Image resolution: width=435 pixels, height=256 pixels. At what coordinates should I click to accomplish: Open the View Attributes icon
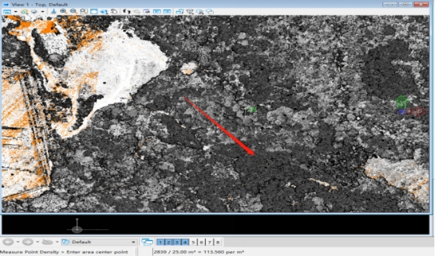pyautogui.click(x=7, y=11)
